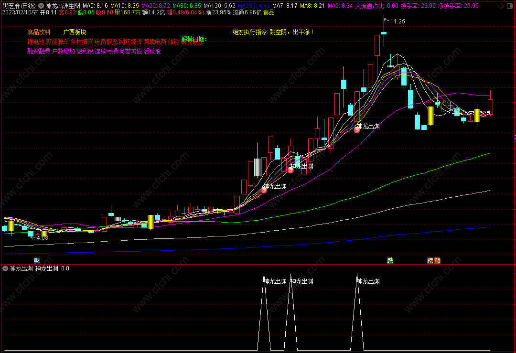The height and width of the screenshot is (353, 516).
Task: Select the third 神龙出渊 red signal ball
Action: [357, 130]
